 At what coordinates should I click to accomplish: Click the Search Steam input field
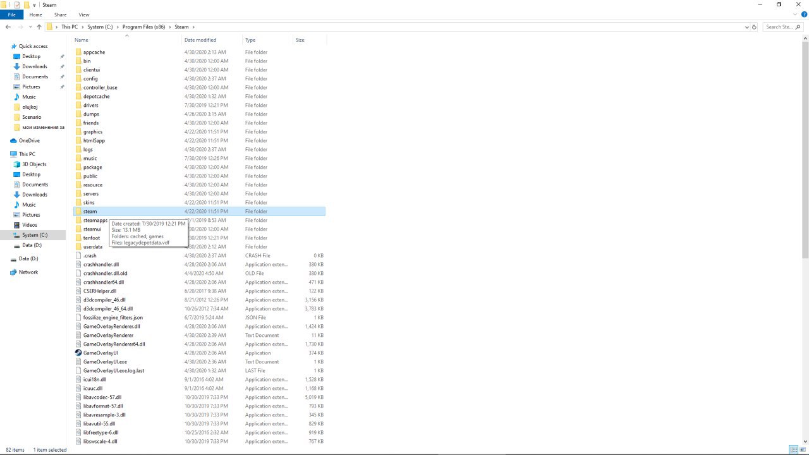point(784,27)
